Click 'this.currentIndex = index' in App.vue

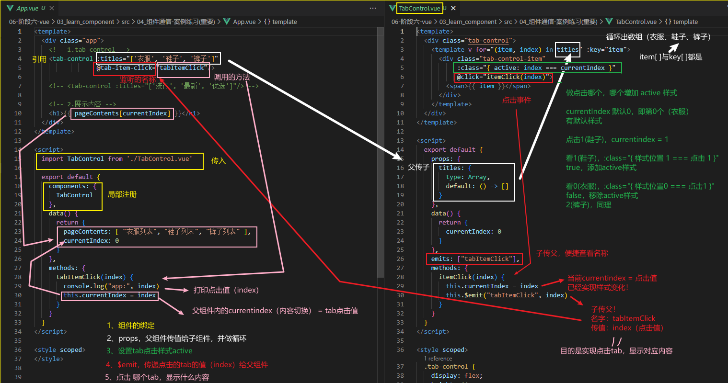(x=110, y=295)
